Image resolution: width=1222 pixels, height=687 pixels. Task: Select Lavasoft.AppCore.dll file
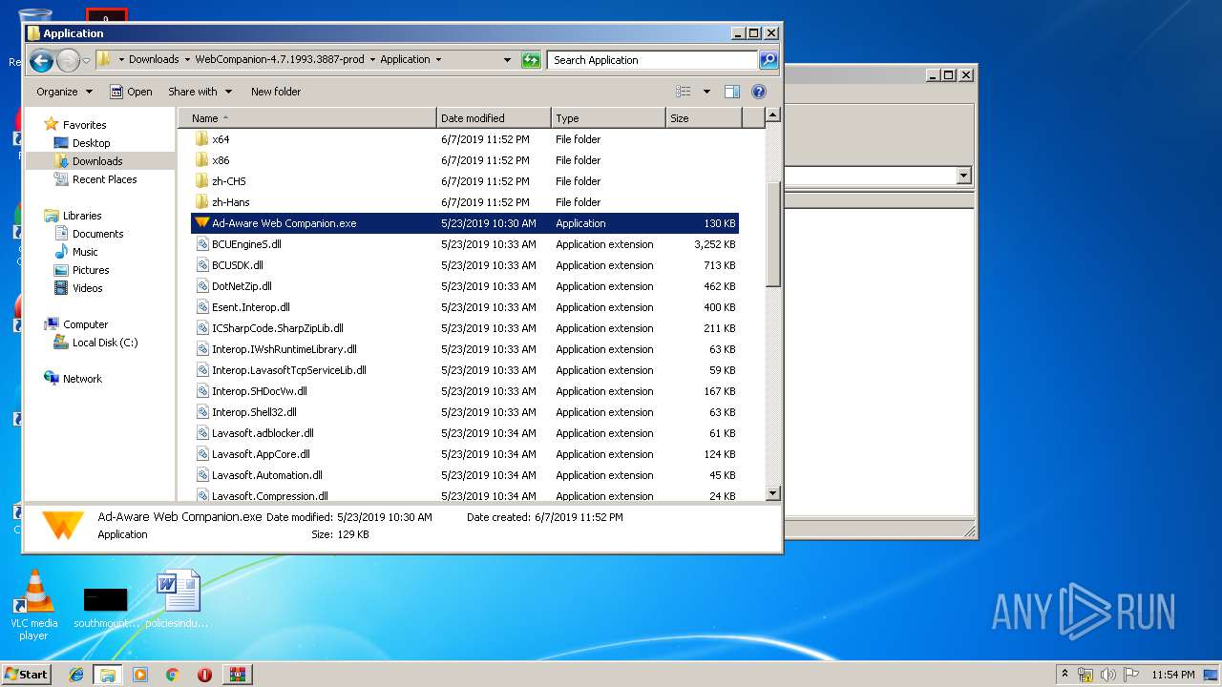point(261,454)
